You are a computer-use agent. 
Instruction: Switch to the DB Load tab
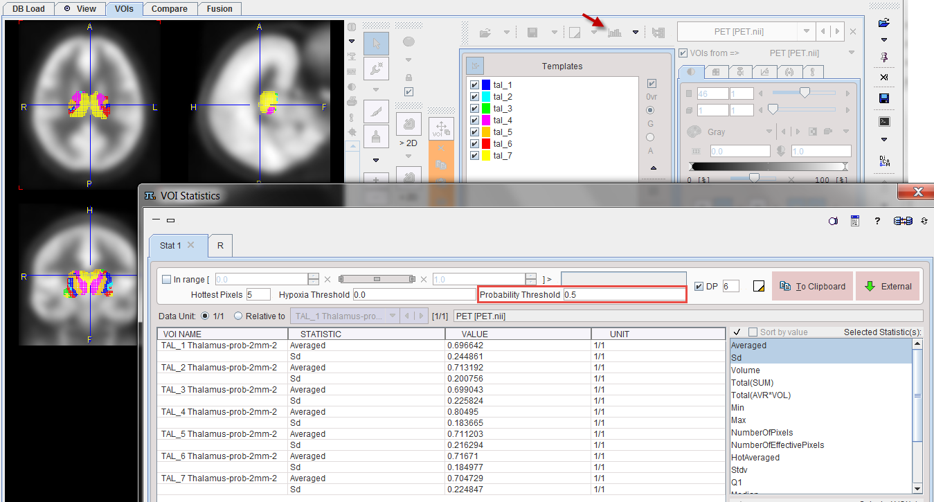pyautogui.click(x=28, y=9)
